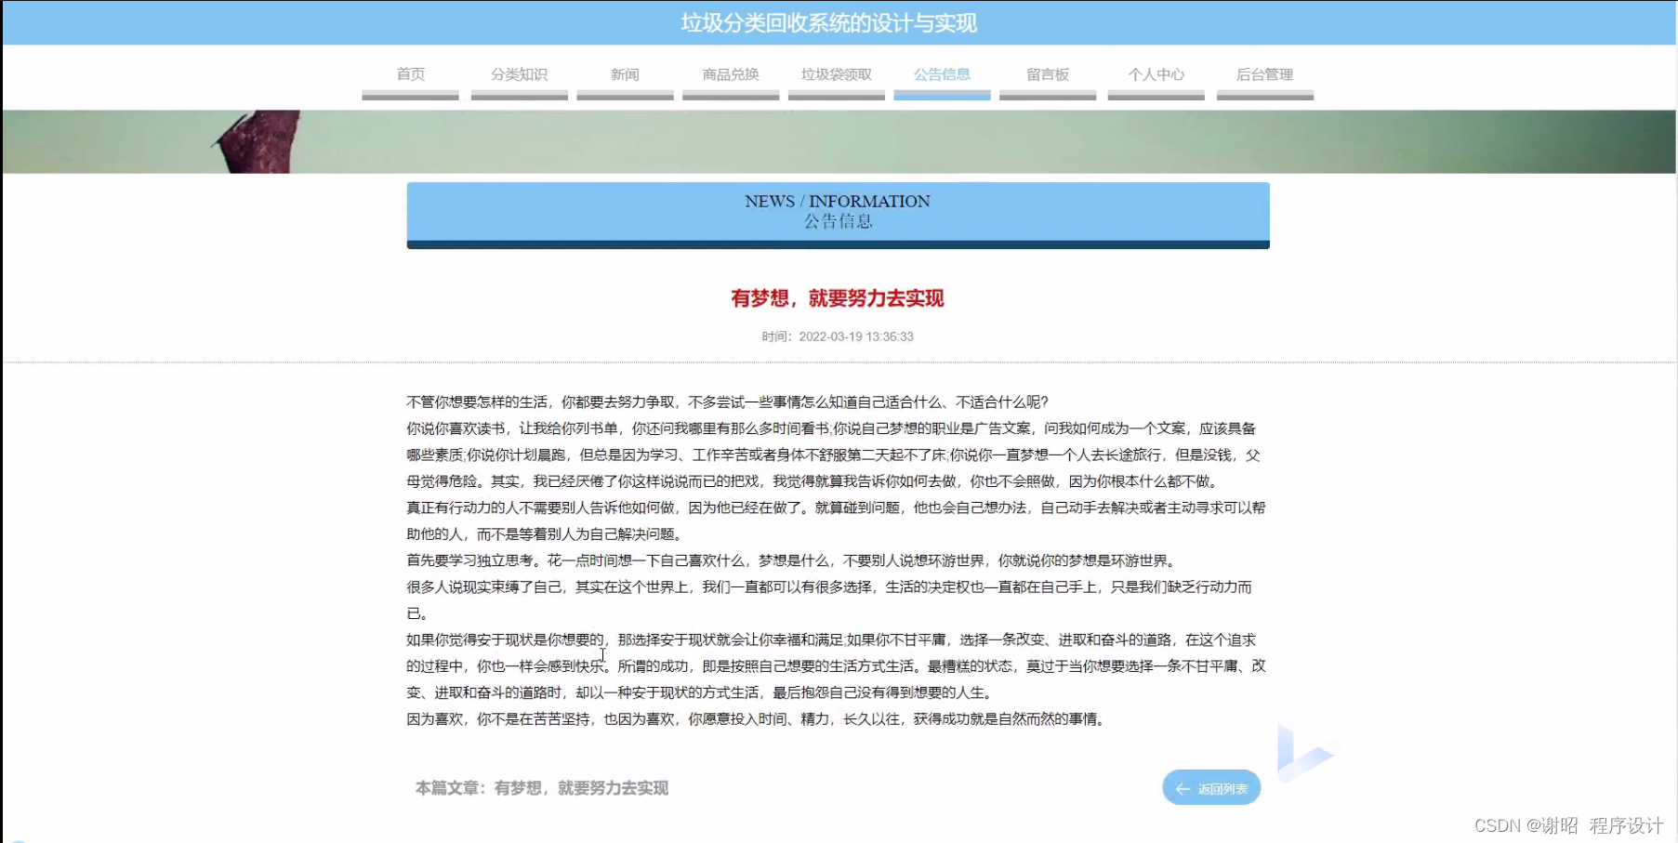This screenshot has height=843, width=1678.
Task: Click the footer link 本篇文章：有梦想，就要努力去实现
Action: [542, 787]
